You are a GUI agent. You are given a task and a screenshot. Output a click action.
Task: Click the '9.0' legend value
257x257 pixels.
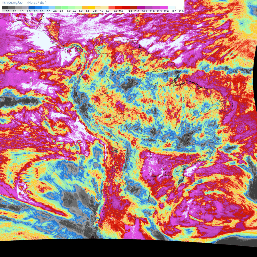121,11
